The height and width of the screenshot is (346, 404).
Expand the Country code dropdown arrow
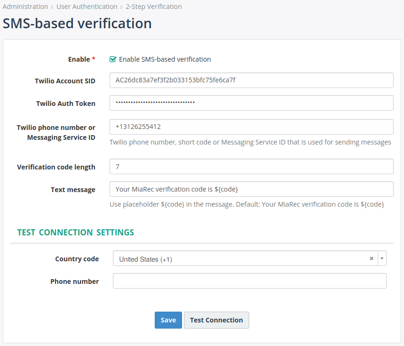point(382,258)
